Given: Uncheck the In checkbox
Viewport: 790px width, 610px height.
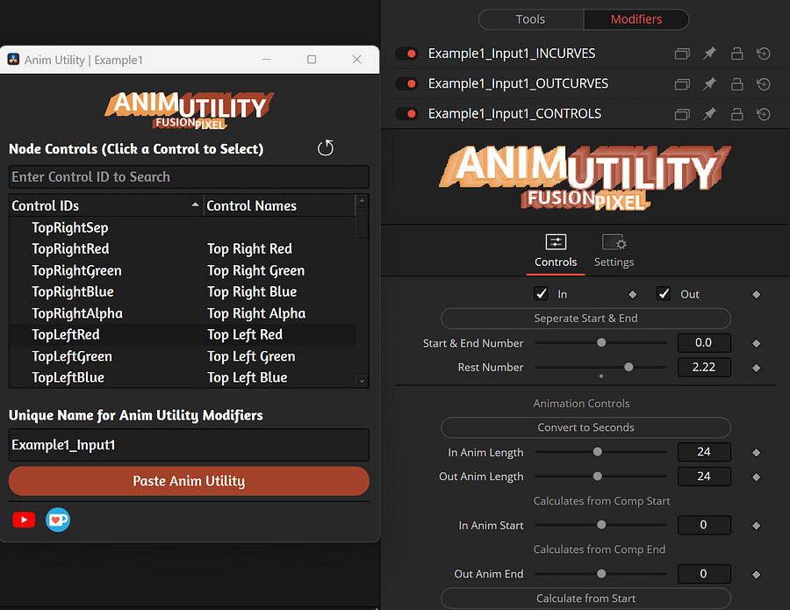Looking at the screenshot, I should [x=541, y=294].
